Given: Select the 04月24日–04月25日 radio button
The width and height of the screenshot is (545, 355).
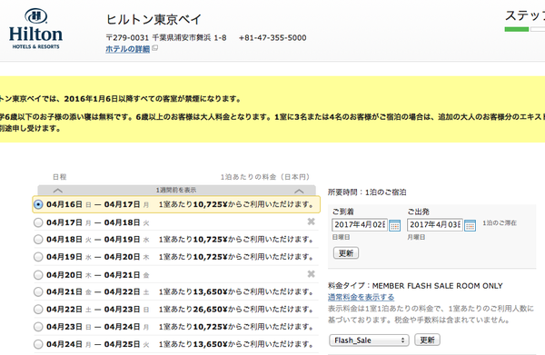Looking at the screenshot, I should tap(38, 345).
